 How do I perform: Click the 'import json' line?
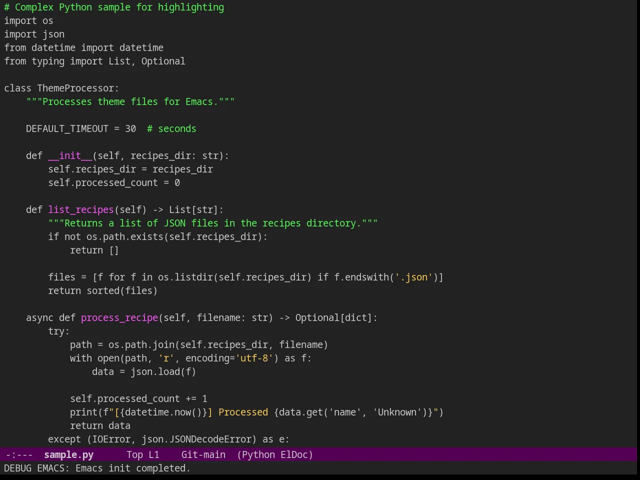(34, 34)
